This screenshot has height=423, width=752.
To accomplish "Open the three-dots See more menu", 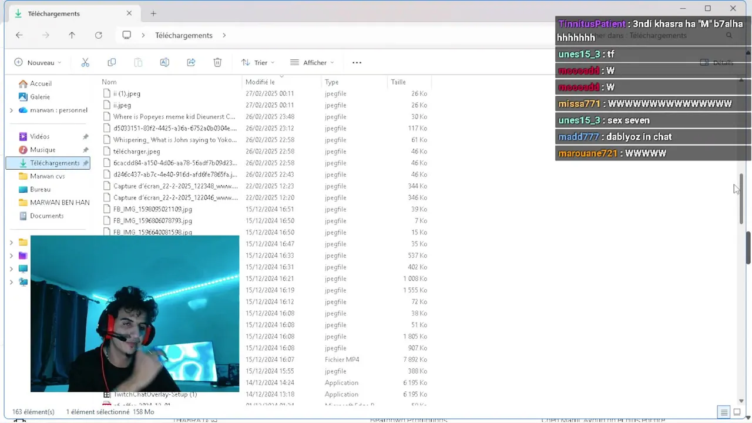I will pyautogui.click(x=357, y=62).
